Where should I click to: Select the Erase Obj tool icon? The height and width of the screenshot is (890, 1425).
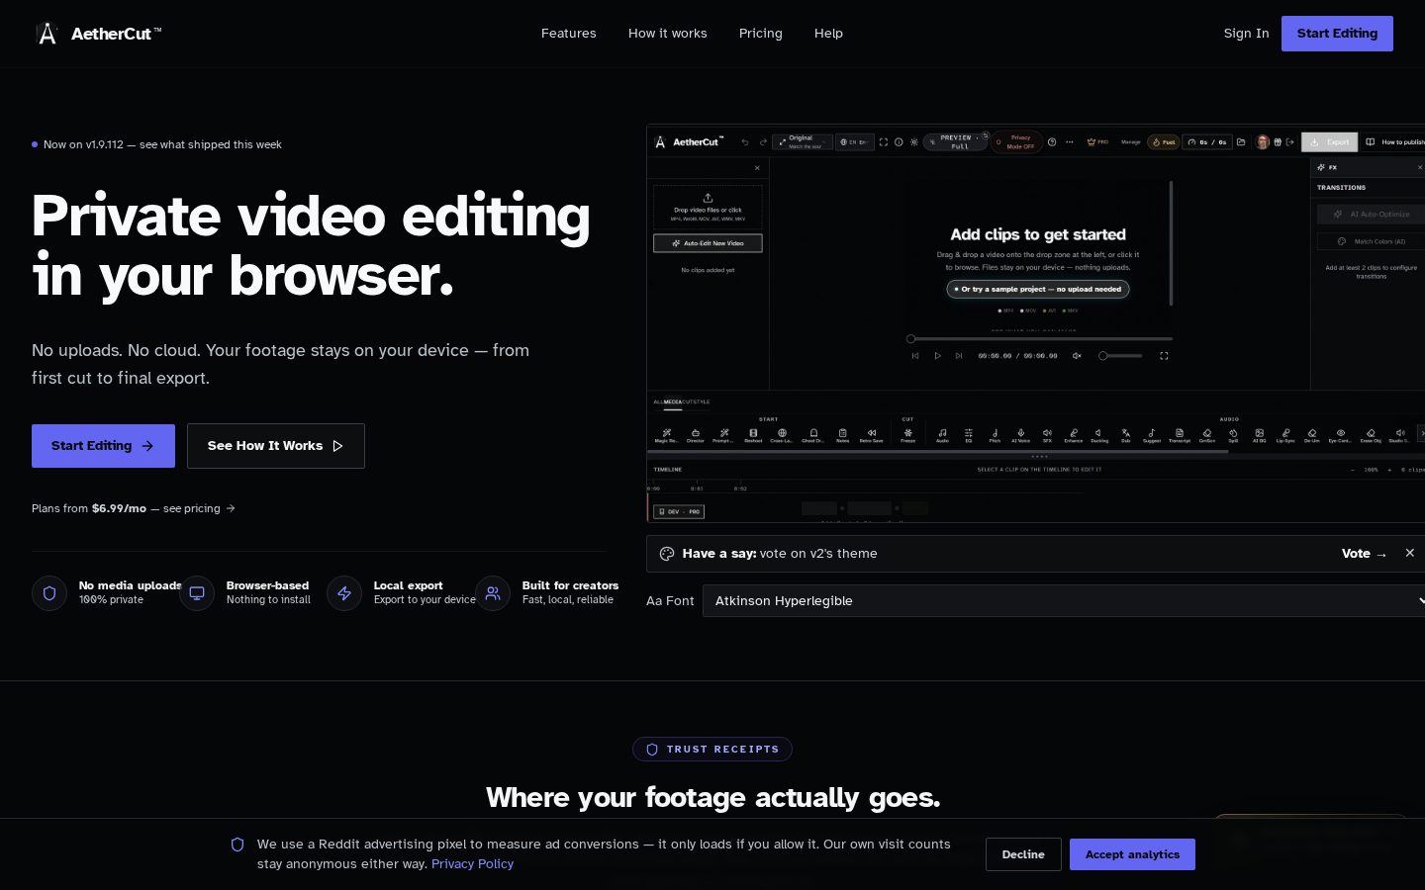[x=1371, y=433]
